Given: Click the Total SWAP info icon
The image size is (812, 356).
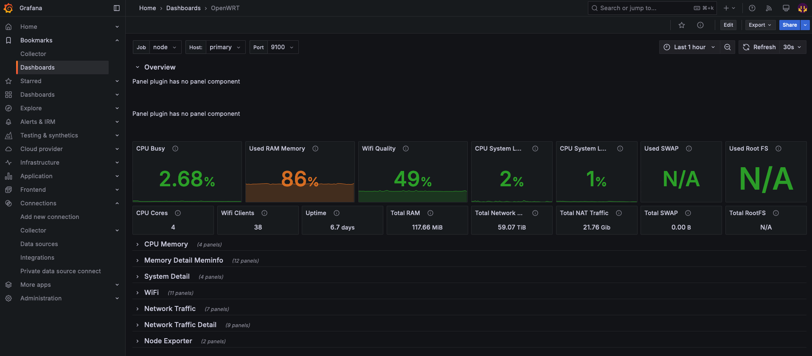Looking at the screenshot, I should (x=688, y=213).
